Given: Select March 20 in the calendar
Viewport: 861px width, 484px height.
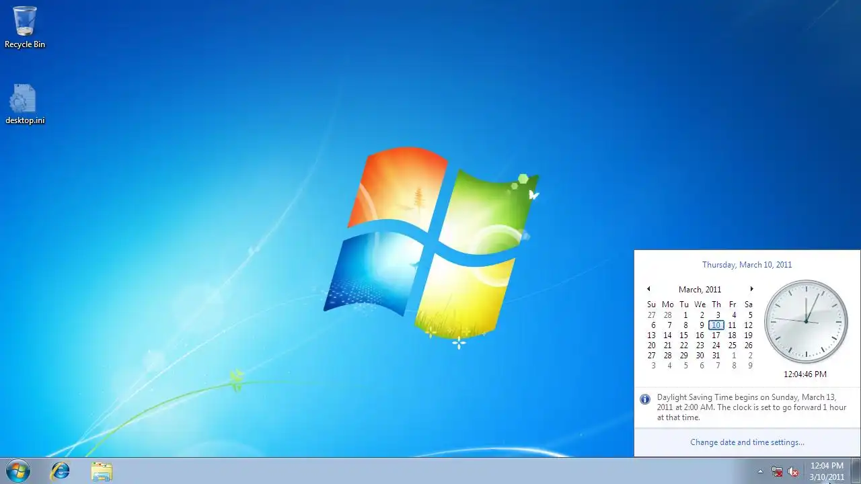Looking at the screenshot, I should [651, 346].
